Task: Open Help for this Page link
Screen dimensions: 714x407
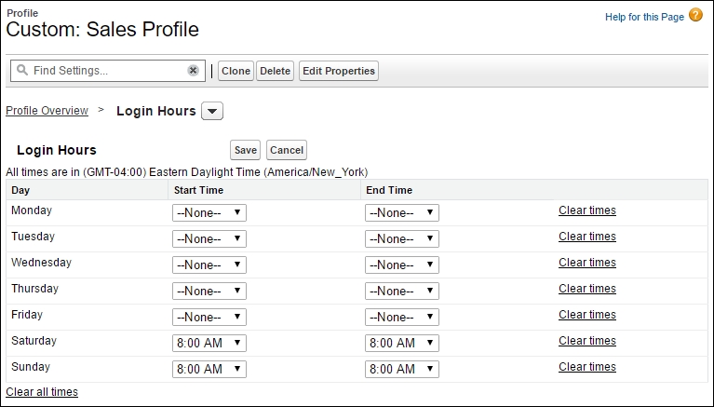Action: 644,17
